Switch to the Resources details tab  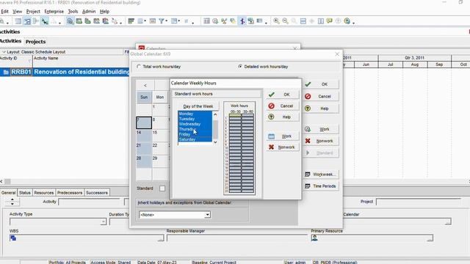click(44, 193)
